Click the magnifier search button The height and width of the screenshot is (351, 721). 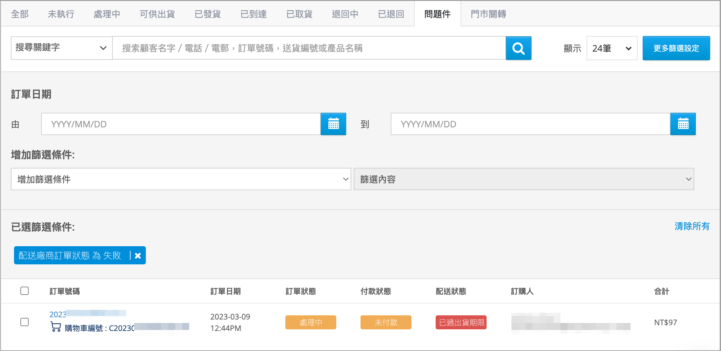tap(518, 48)
